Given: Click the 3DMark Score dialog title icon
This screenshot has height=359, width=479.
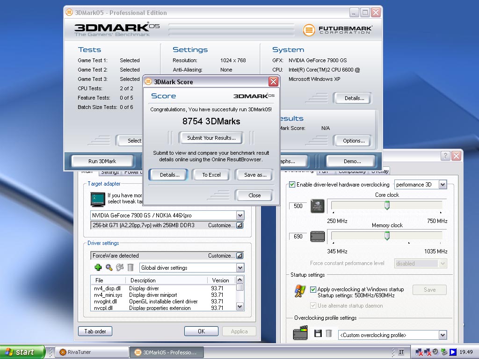Looking at the screenshot, I should point(148,81).
